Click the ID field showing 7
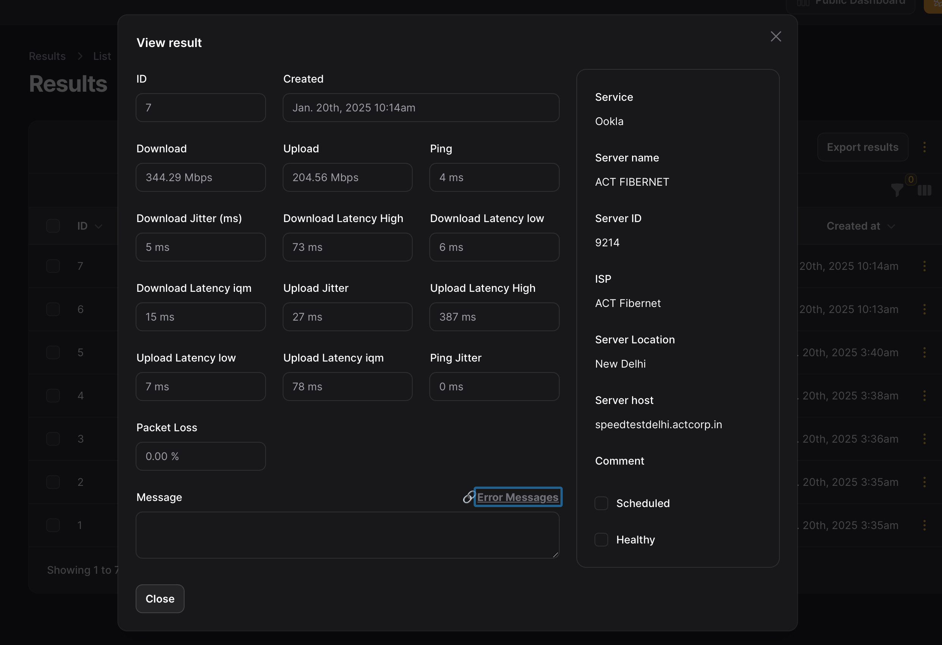 pos(201,107)
